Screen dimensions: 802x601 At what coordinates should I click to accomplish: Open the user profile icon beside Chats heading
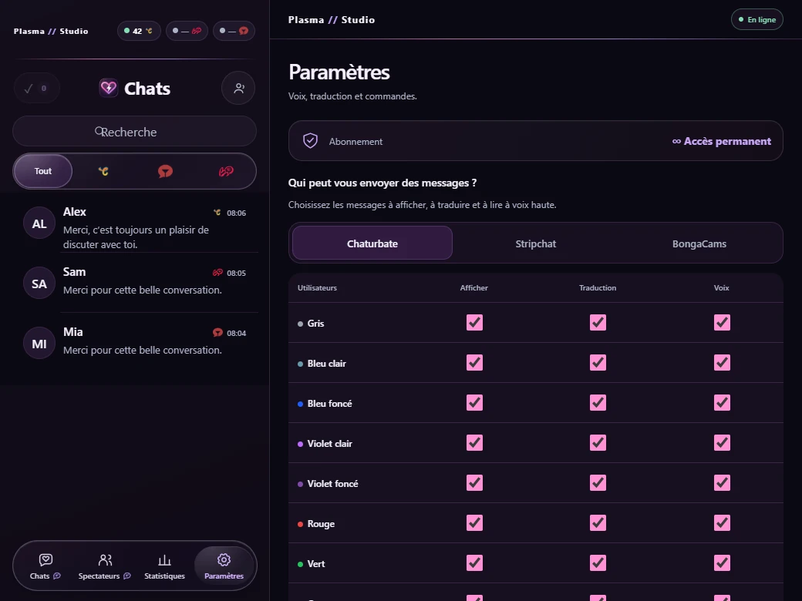pos(238,89)
